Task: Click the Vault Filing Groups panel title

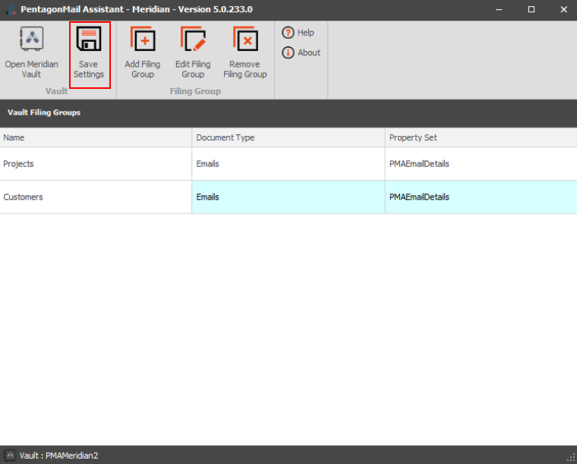Action: tap(44, 112)
